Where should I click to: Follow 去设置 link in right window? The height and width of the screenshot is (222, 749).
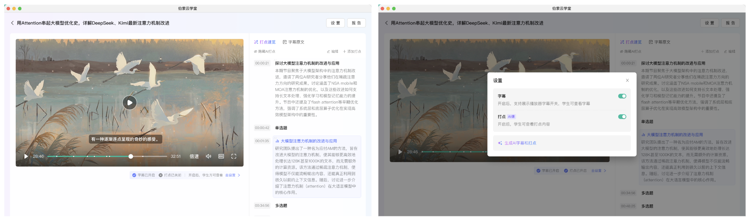(599, 171)
